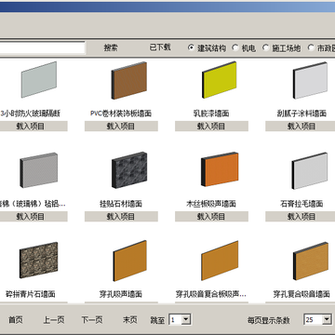Select the 穿孔吸音复合板吸声 thumbnail
The height and width of the screenshot is (335, 335).
220,261
